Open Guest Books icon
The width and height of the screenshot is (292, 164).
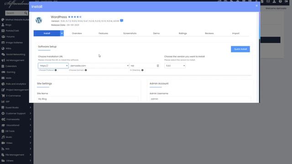click(x=3, y=108)
